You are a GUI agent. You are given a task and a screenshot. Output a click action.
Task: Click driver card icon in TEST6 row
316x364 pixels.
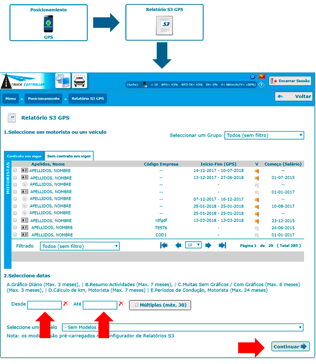(25, 228)
